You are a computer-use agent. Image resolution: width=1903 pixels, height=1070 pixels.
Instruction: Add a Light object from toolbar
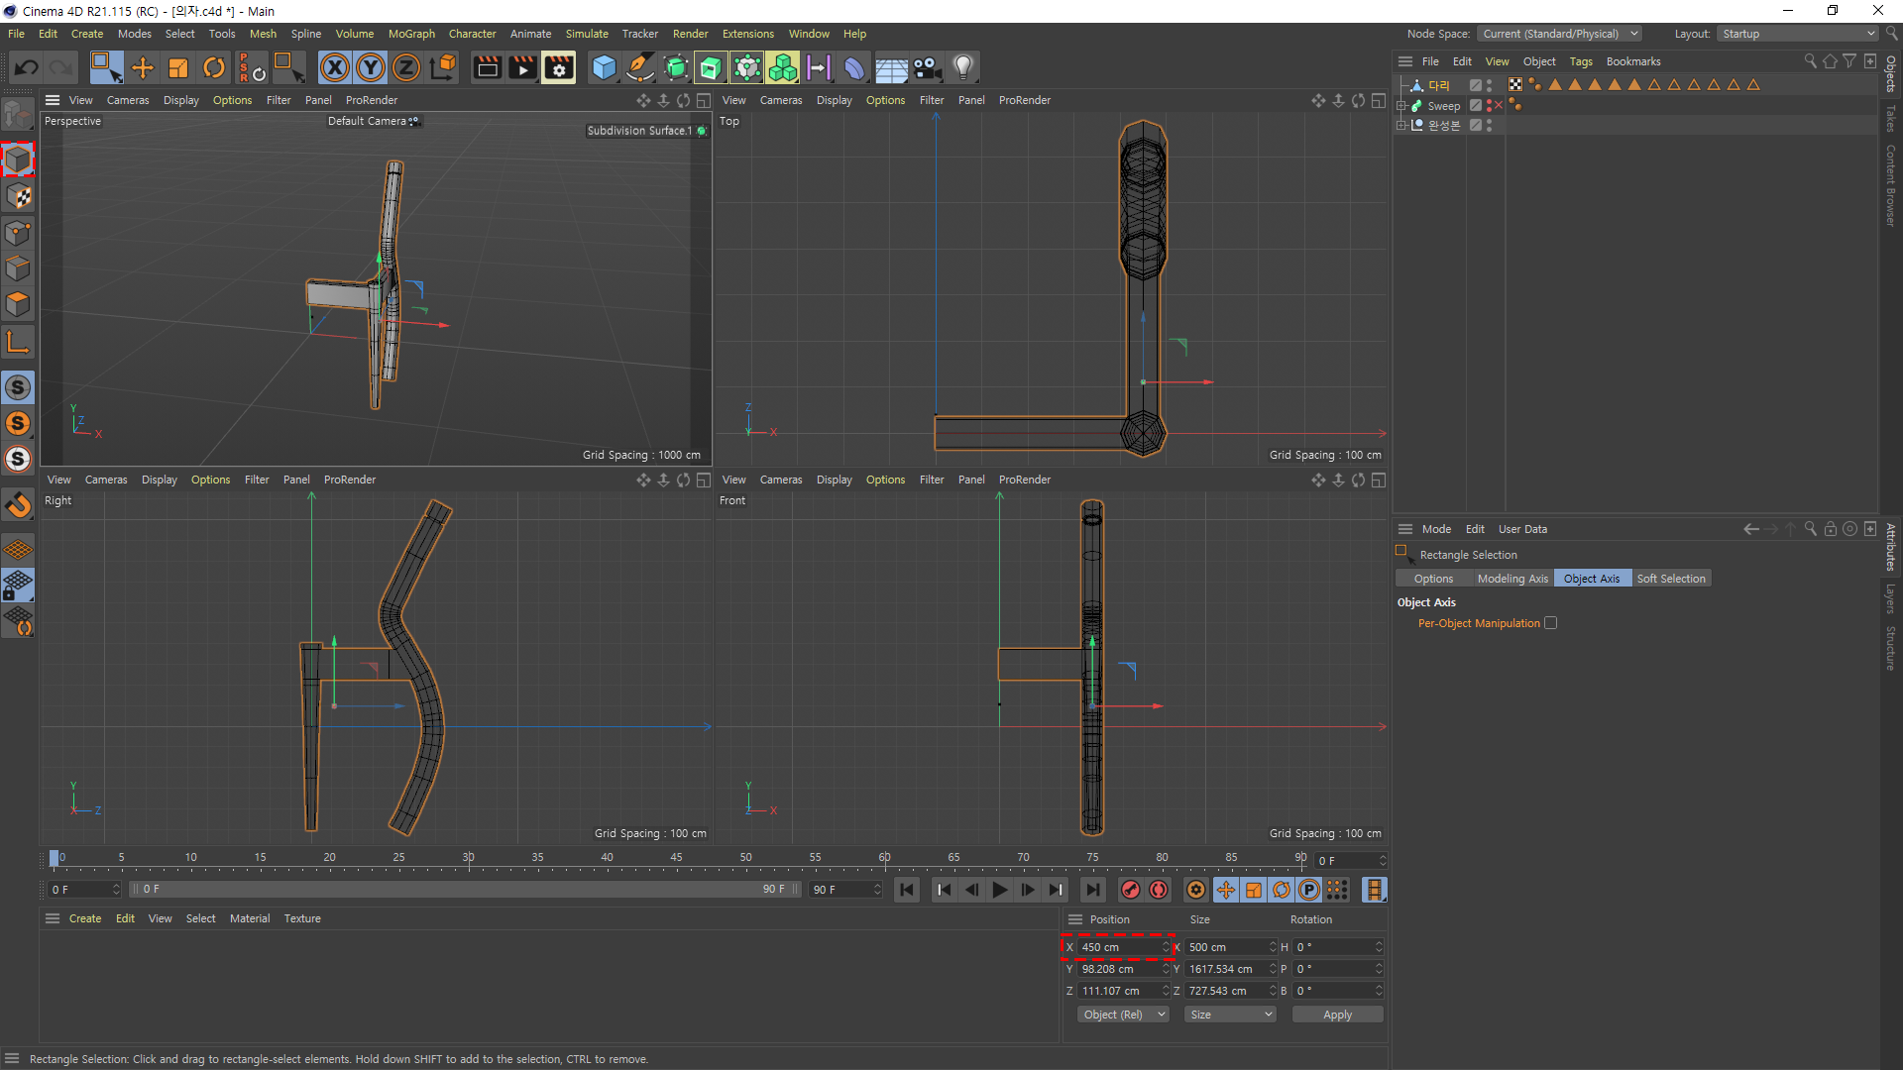tap(962, 67)
